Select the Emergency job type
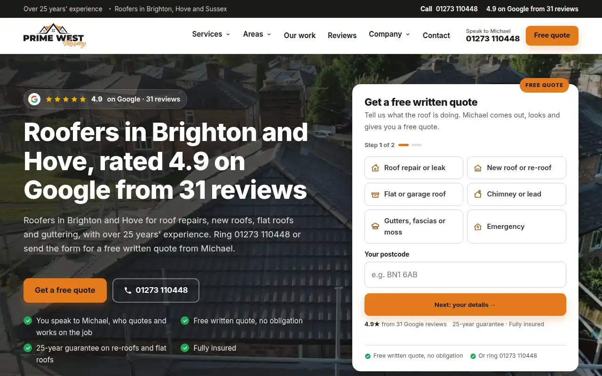This screenshot has width=602, height=376. pyautogui.click(x=516, y=227)
